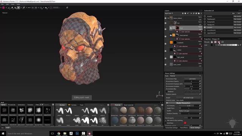Open the Edit menu

7,4
